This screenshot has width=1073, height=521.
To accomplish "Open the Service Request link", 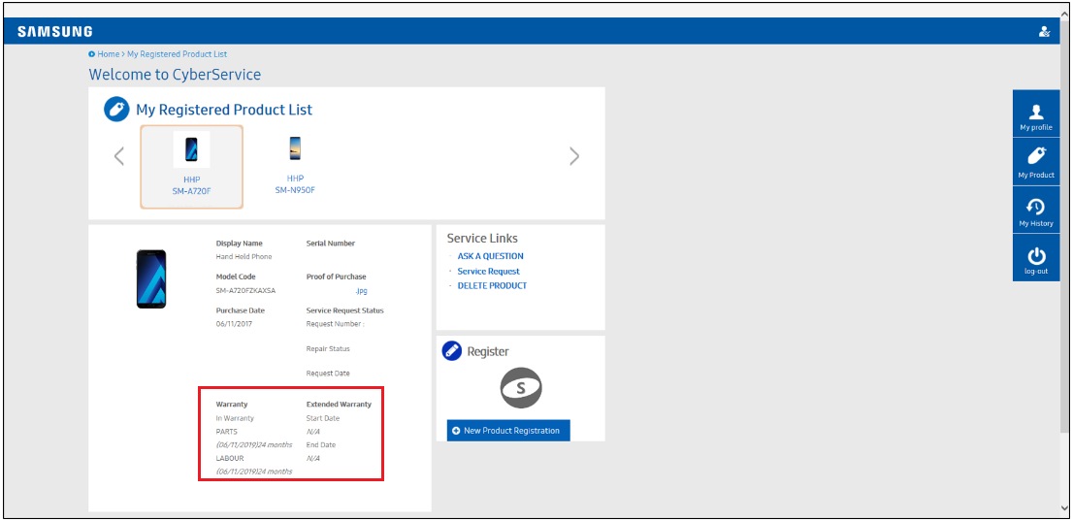I will (x=489, y=271).
